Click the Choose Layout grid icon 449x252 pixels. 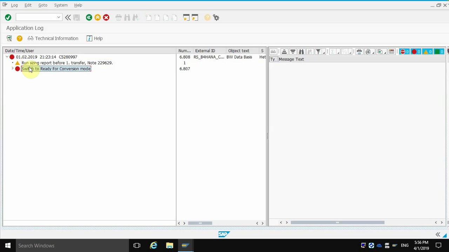391,52
